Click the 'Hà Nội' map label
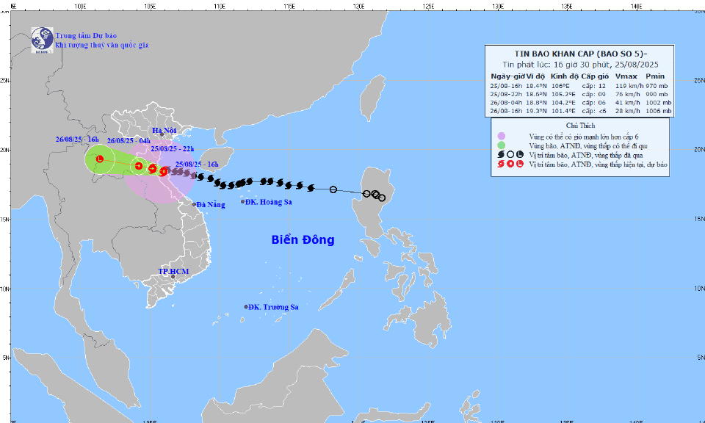The width and height of the screenshot is (705, 423). 164,131
